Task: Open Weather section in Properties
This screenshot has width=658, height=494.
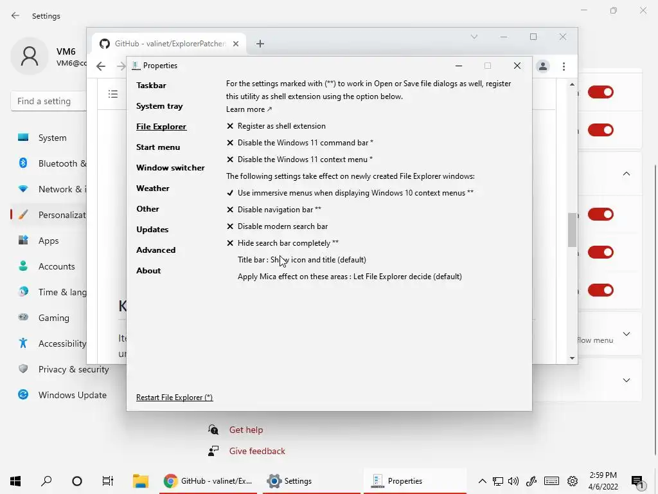Action: (153, 188)
